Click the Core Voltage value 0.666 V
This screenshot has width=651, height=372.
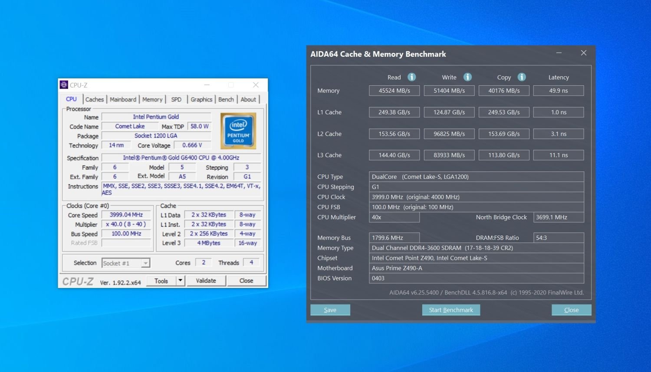click(x=192, y=146)
